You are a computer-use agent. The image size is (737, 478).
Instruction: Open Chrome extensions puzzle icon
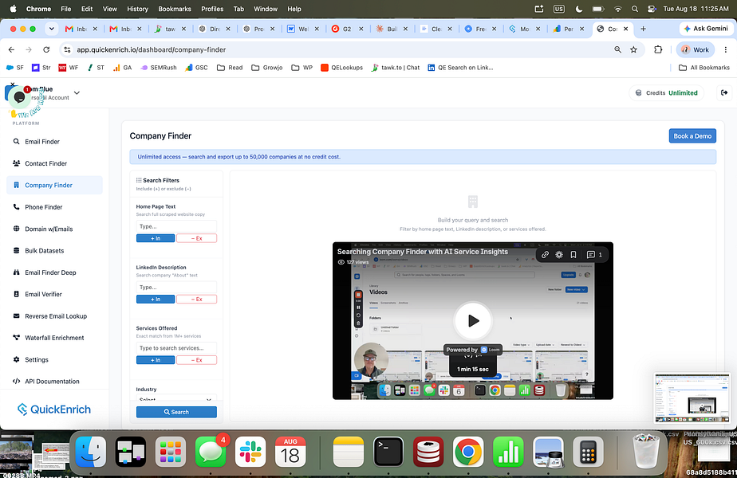(658, 49)
